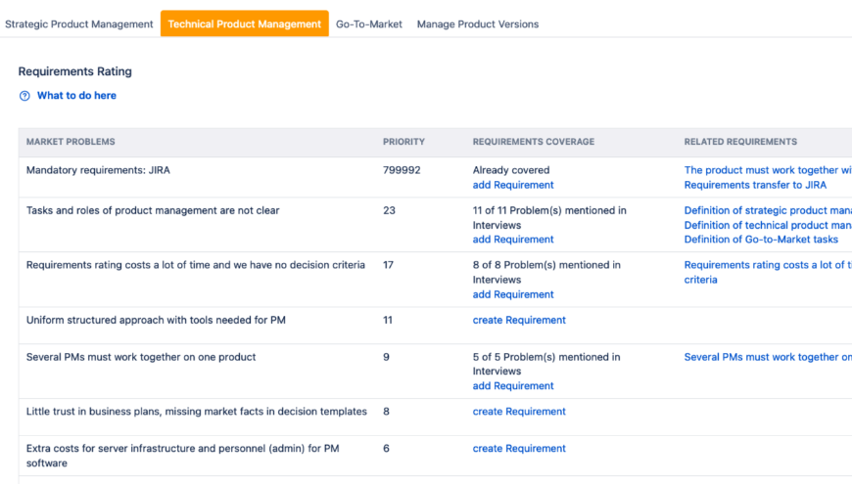Open the Strategic Product Management tab
Image resolution: width=852 pixels, height=484 pixels.
point(79,24)
